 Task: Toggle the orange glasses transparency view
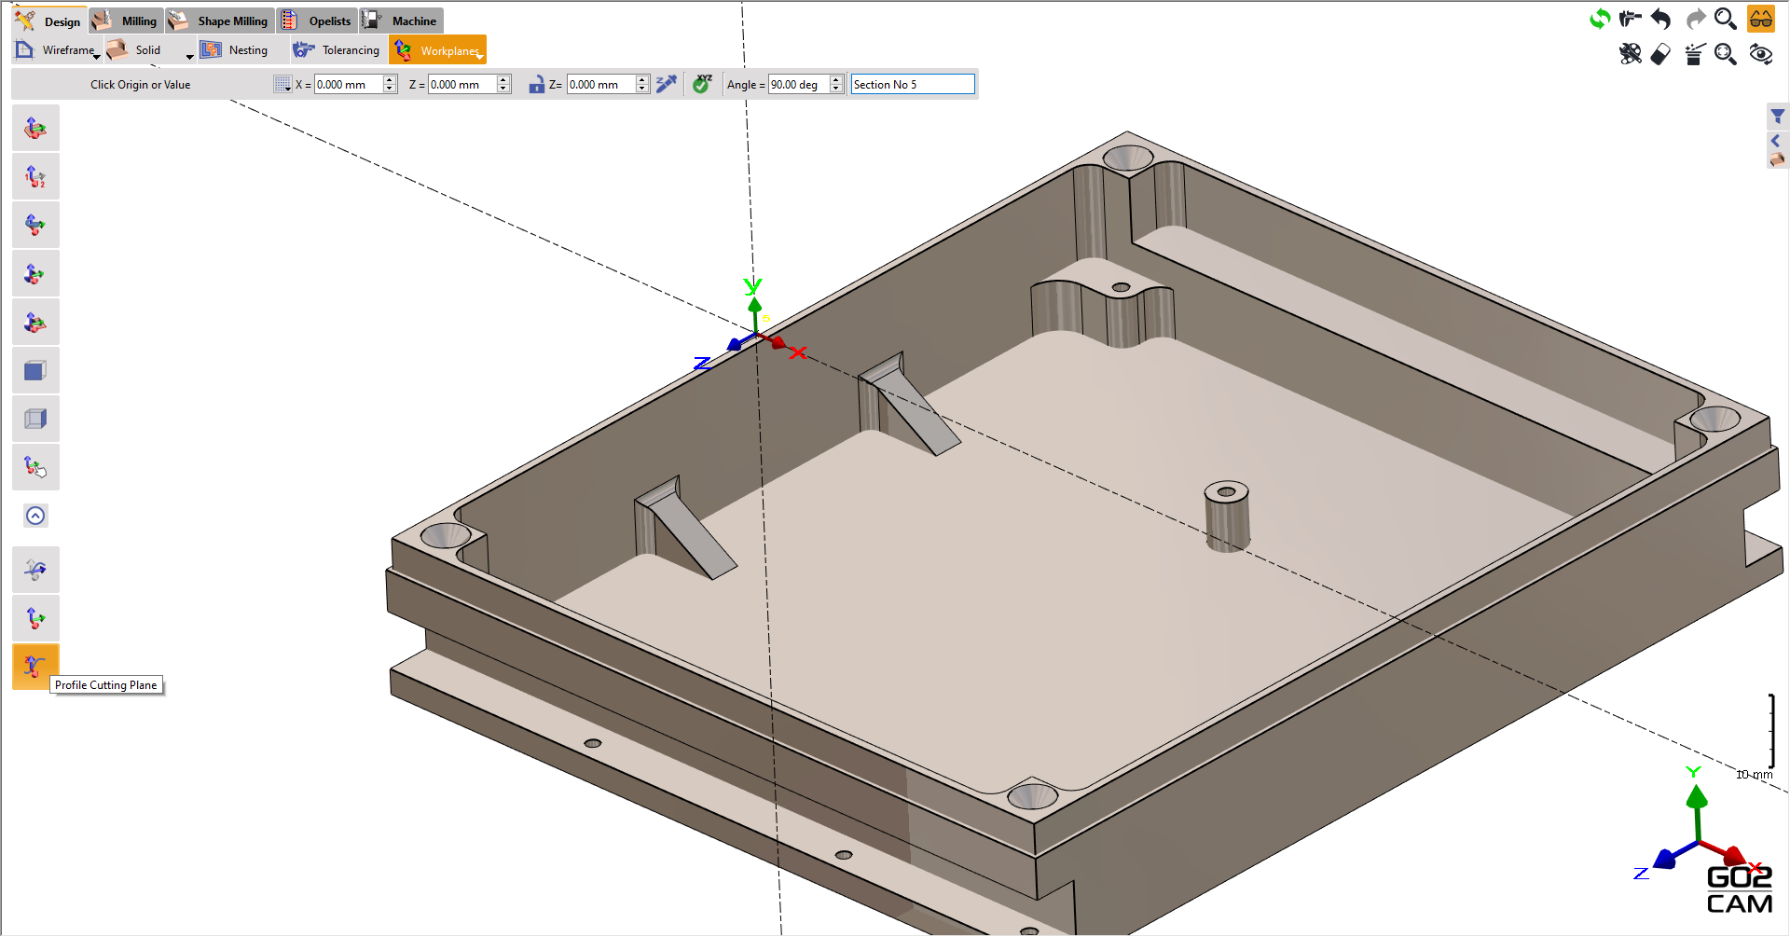(1761, 18)
